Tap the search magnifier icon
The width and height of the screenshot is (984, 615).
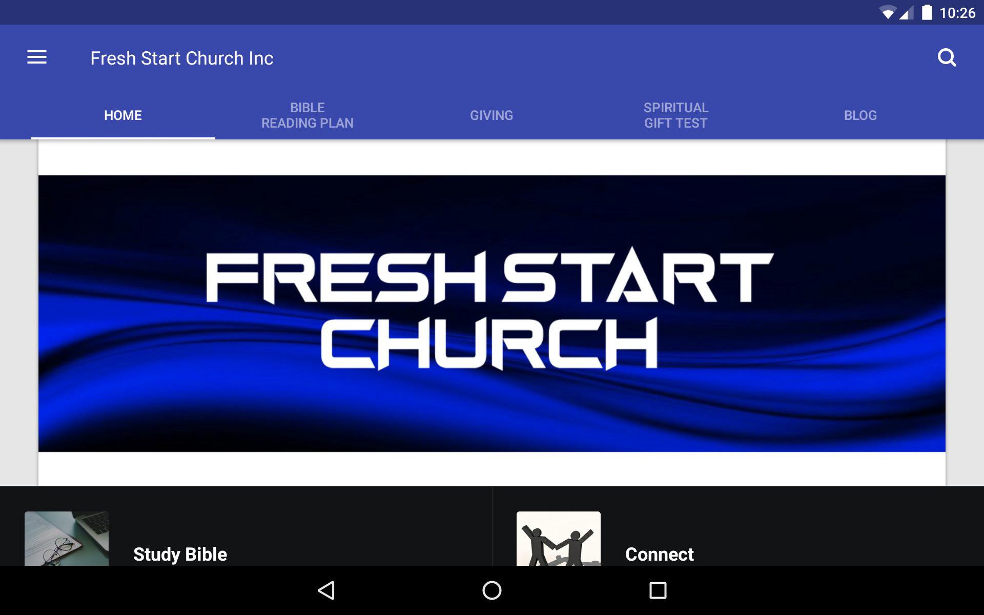[x=947, y=58]
